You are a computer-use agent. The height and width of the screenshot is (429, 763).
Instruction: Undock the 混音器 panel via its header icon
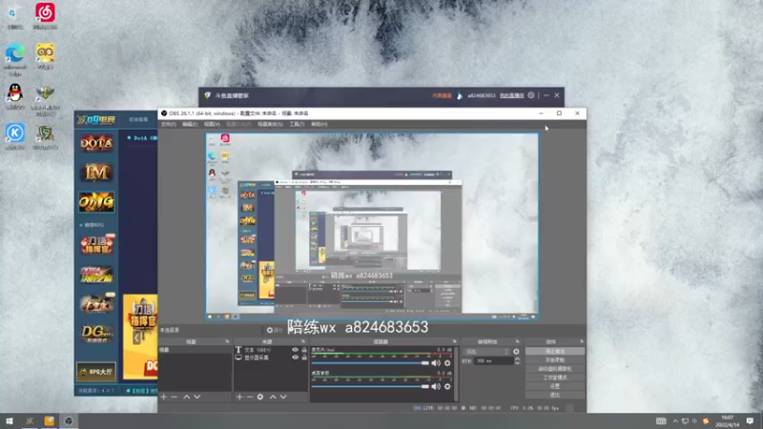pos(455,341)
